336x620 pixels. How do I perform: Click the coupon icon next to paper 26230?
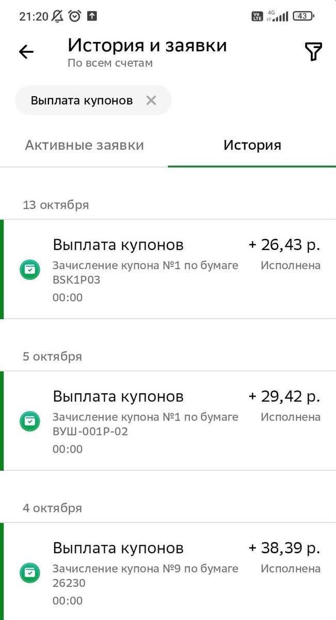(29, 573)
